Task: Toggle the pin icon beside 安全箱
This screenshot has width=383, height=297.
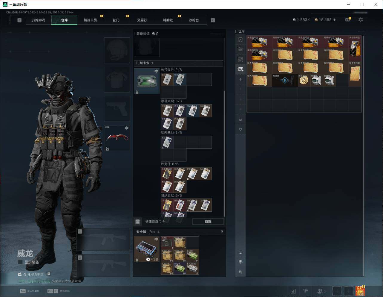Action: point(222,232)
